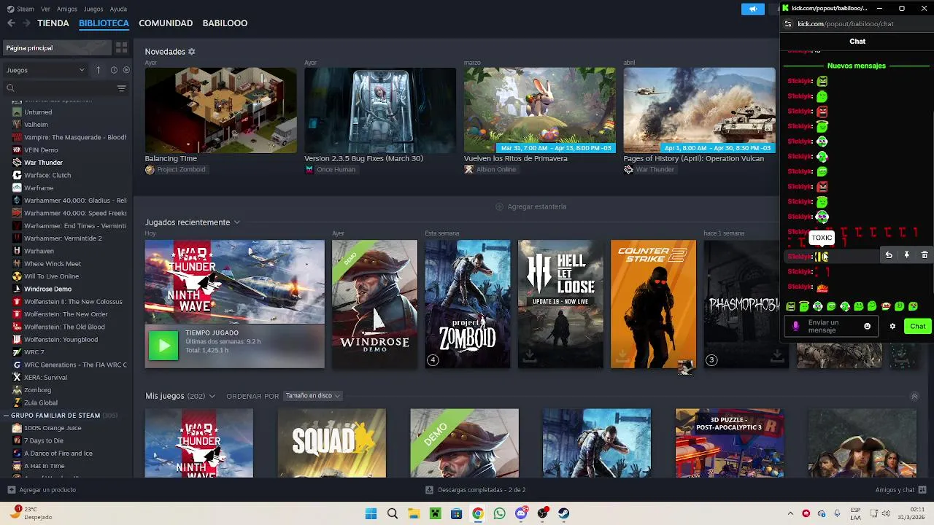Select Windrose Demo in the games list
Viewport: 934px width, 525px height.
point(47,289)
